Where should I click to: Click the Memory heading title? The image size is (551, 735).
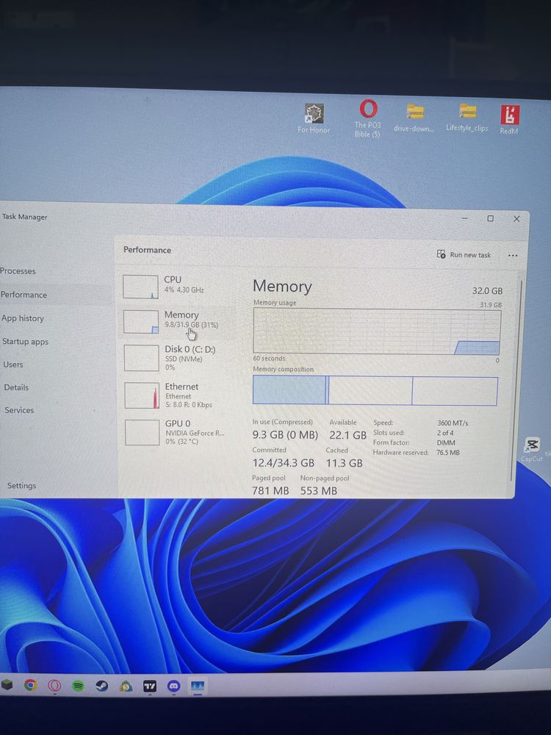point(282,286)
